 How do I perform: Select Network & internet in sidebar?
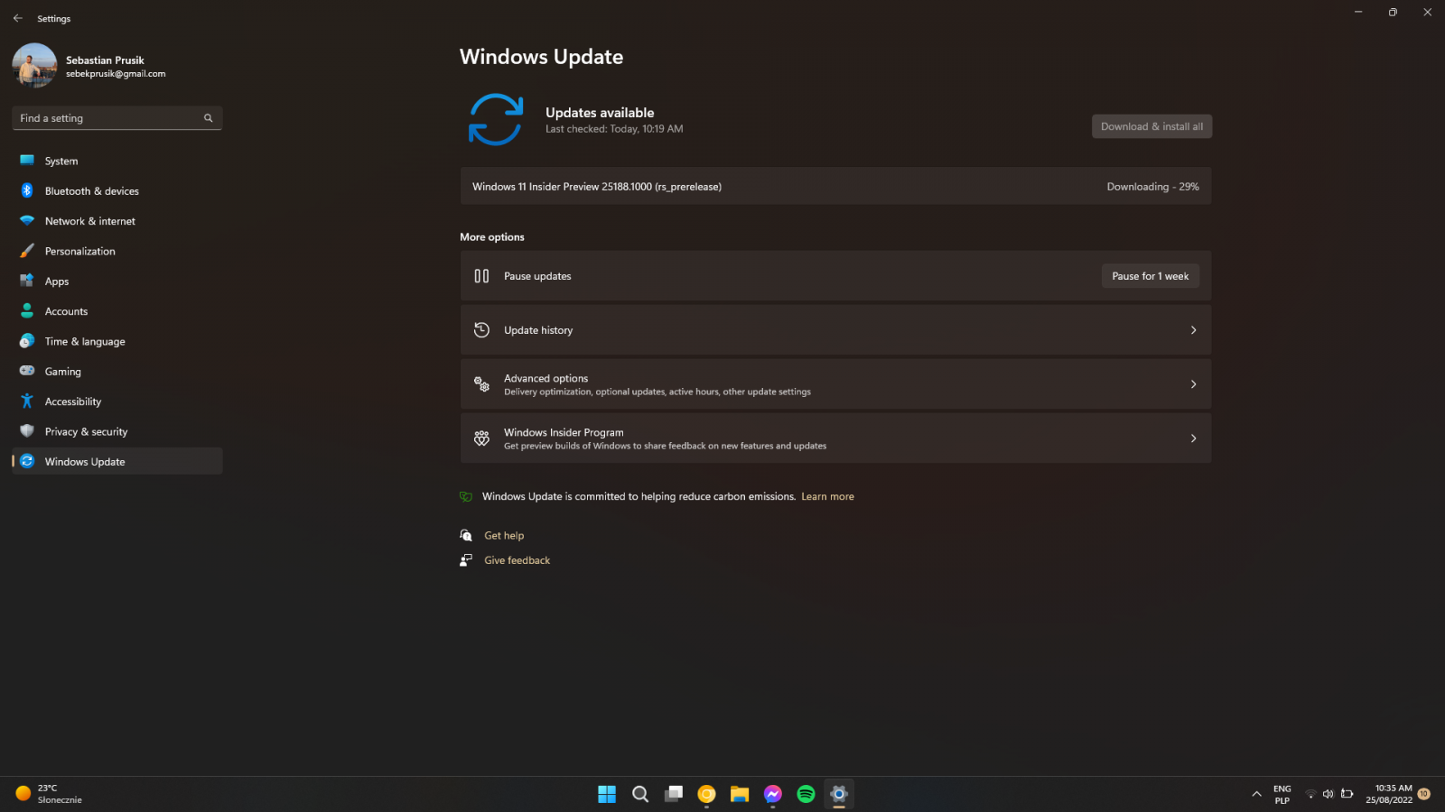[89, 220]
